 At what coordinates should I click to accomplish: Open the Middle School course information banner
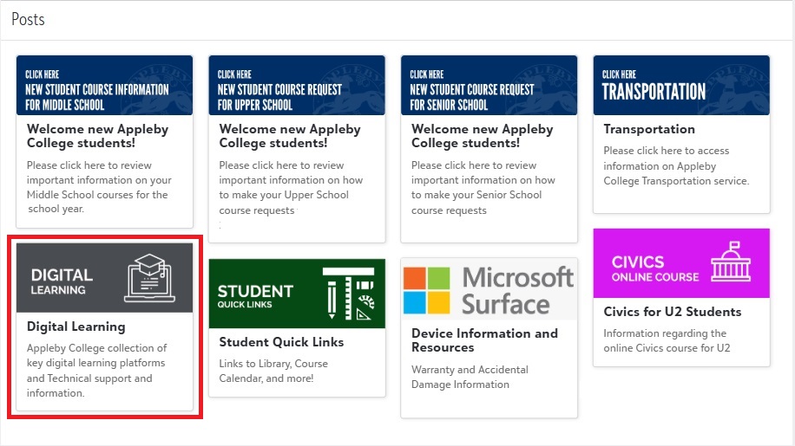coord(104,85)
